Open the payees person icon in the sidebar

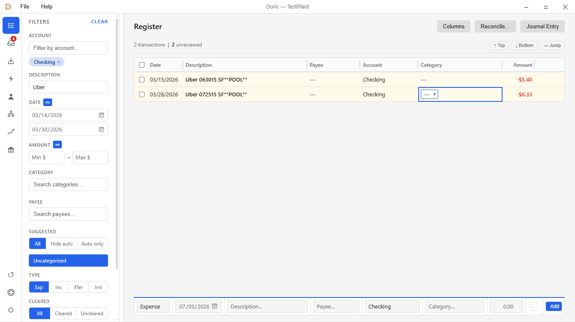tap(11, 96)
